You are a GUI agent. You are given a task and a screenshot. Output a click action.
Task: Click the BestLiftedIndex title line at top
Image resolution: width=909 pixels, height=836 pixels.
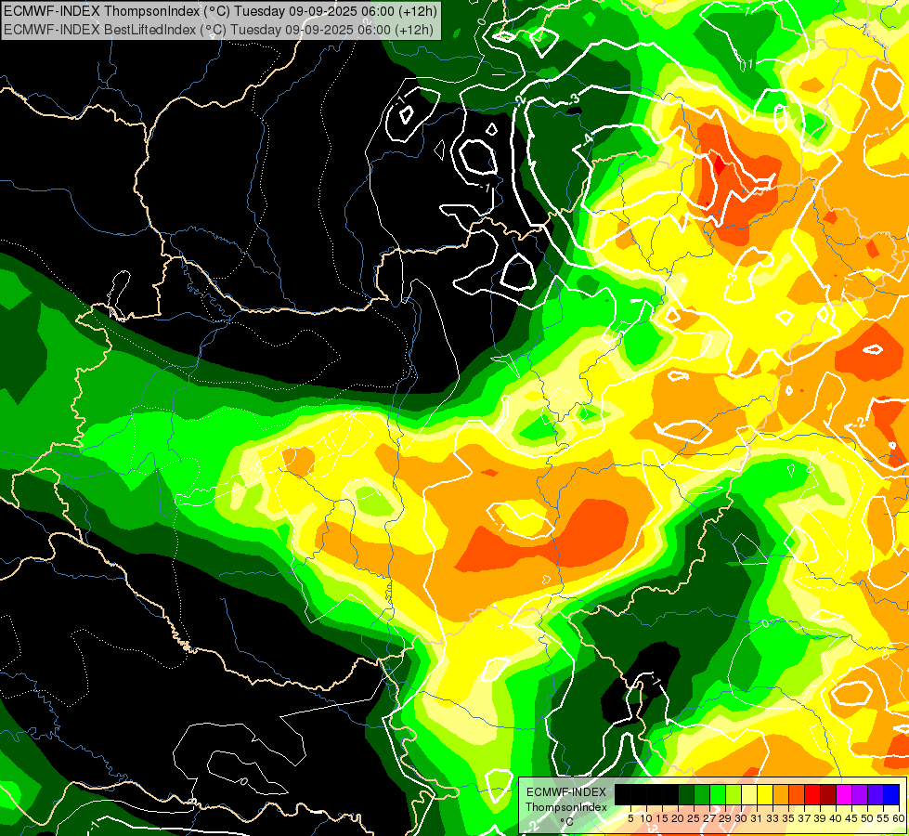pos(219,29)
